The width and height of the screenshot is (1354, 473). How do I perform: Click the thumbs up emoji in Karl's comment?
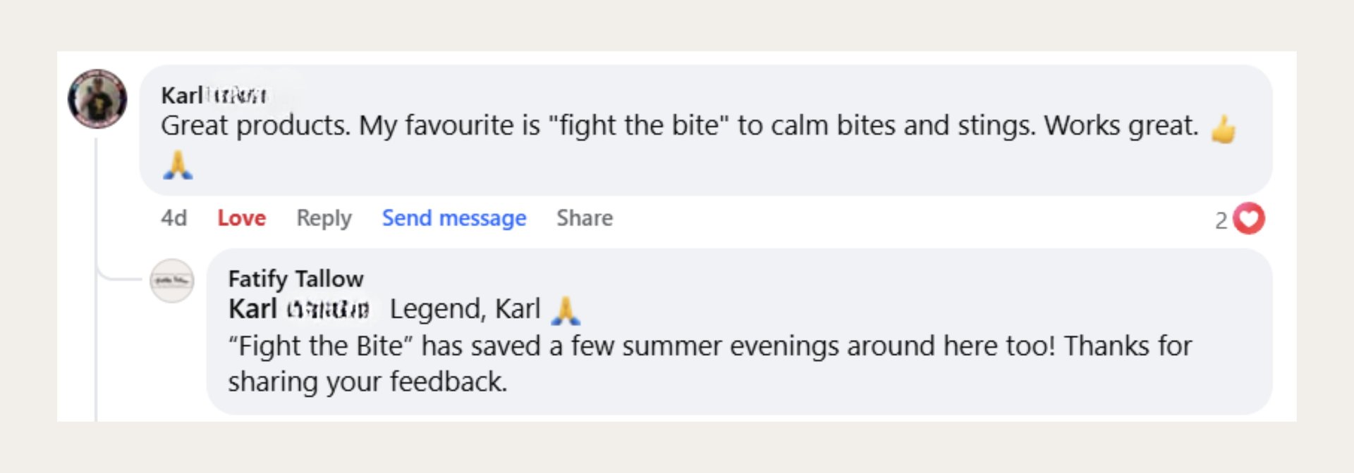1224,130
